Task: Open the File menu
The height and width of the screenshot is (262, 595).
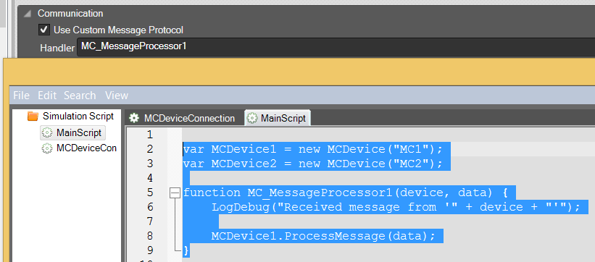Action: (21, 95)
